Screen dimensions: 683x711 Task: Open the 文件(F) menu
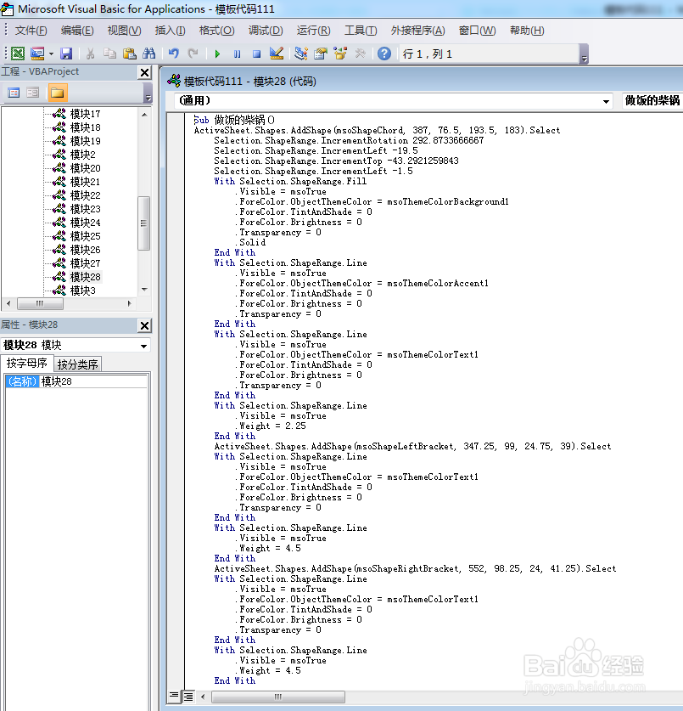[31, 31]
